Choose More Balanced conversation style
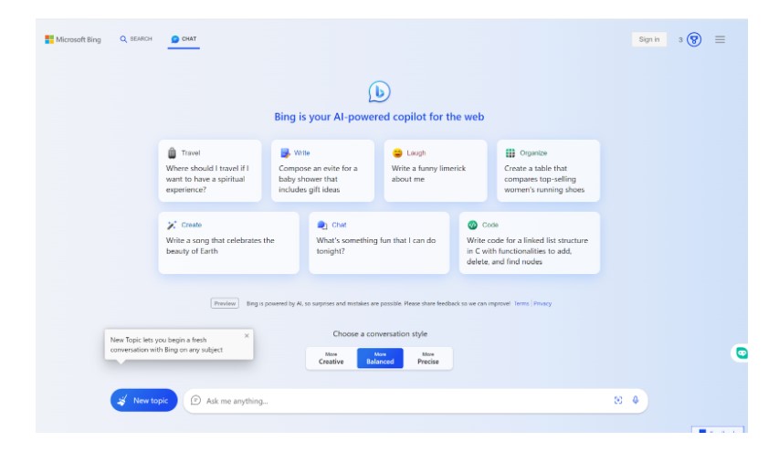This screenshot has width=779, height=452. [x=380, y=358]
